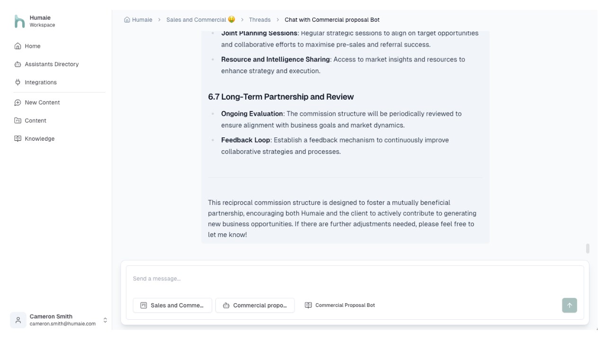Click Chat with Commercial proposal Bot breadcrumb
Viewport: 606px width, 340px height.
(x=332, y=20)
